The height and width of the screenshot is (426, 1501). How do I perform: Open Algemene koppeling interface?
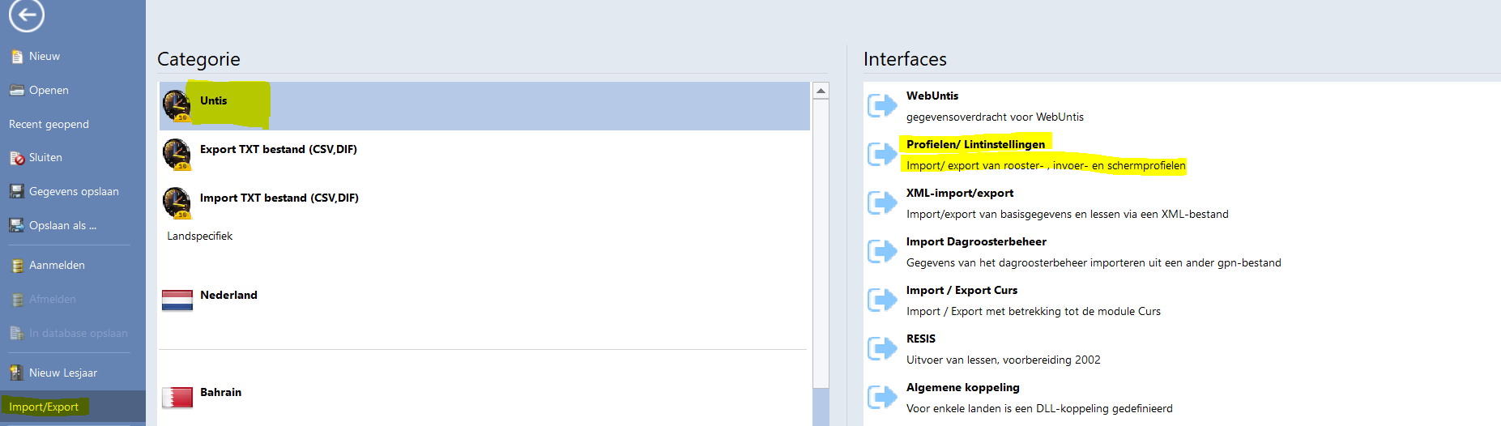point(963,388)
